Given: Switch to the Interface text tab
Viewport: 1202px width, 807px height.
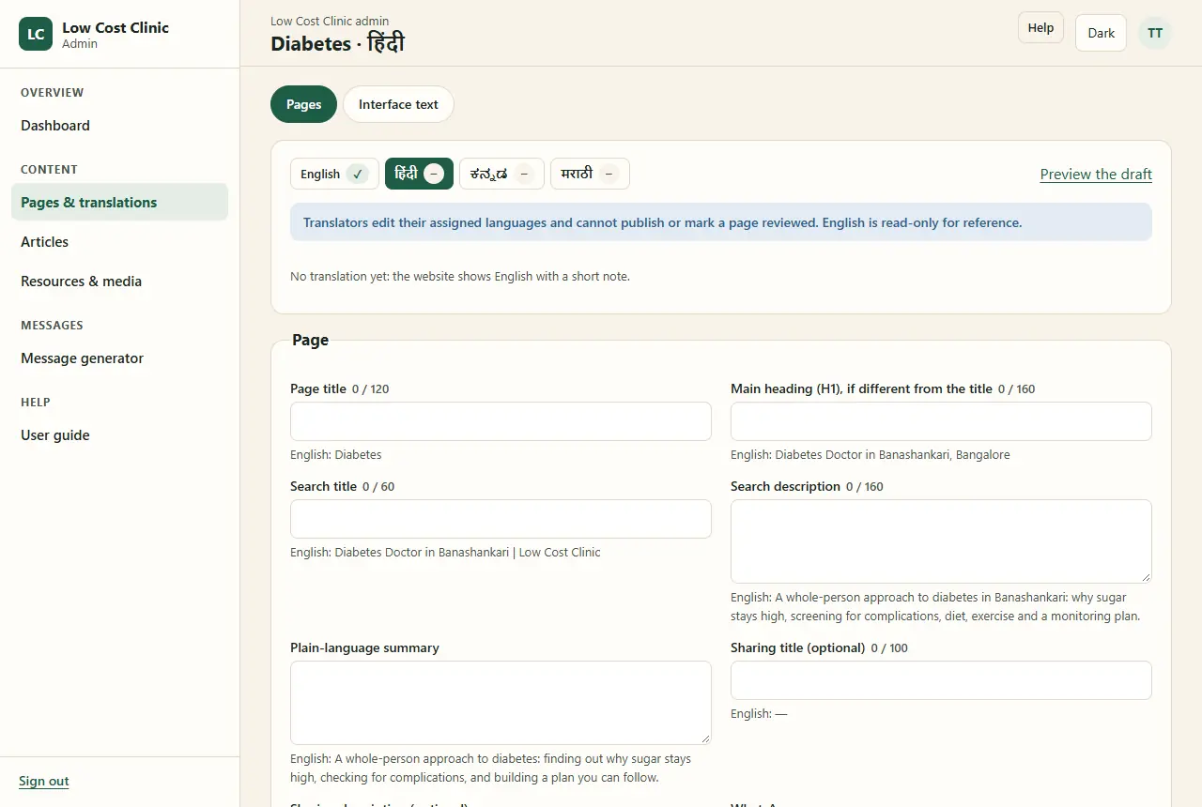Looking at the screenshot, I should pos(398,104).
